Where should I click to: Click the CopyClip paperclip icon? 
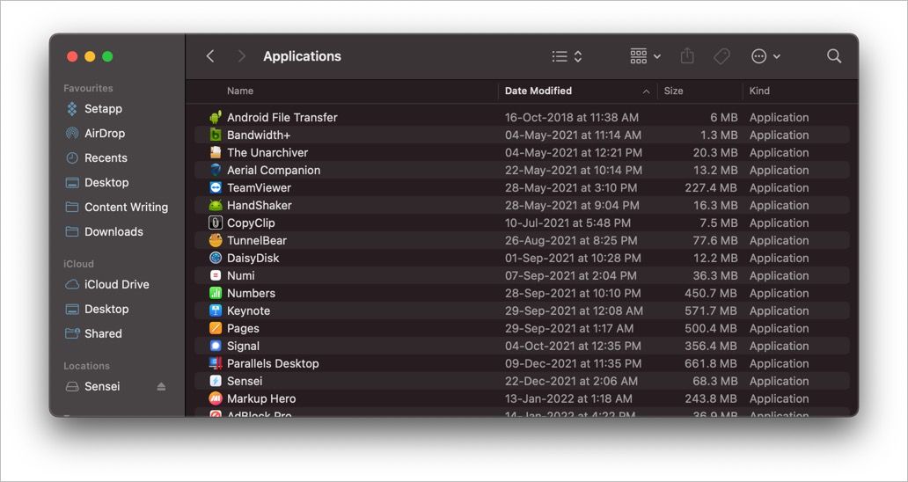(216, 223)
